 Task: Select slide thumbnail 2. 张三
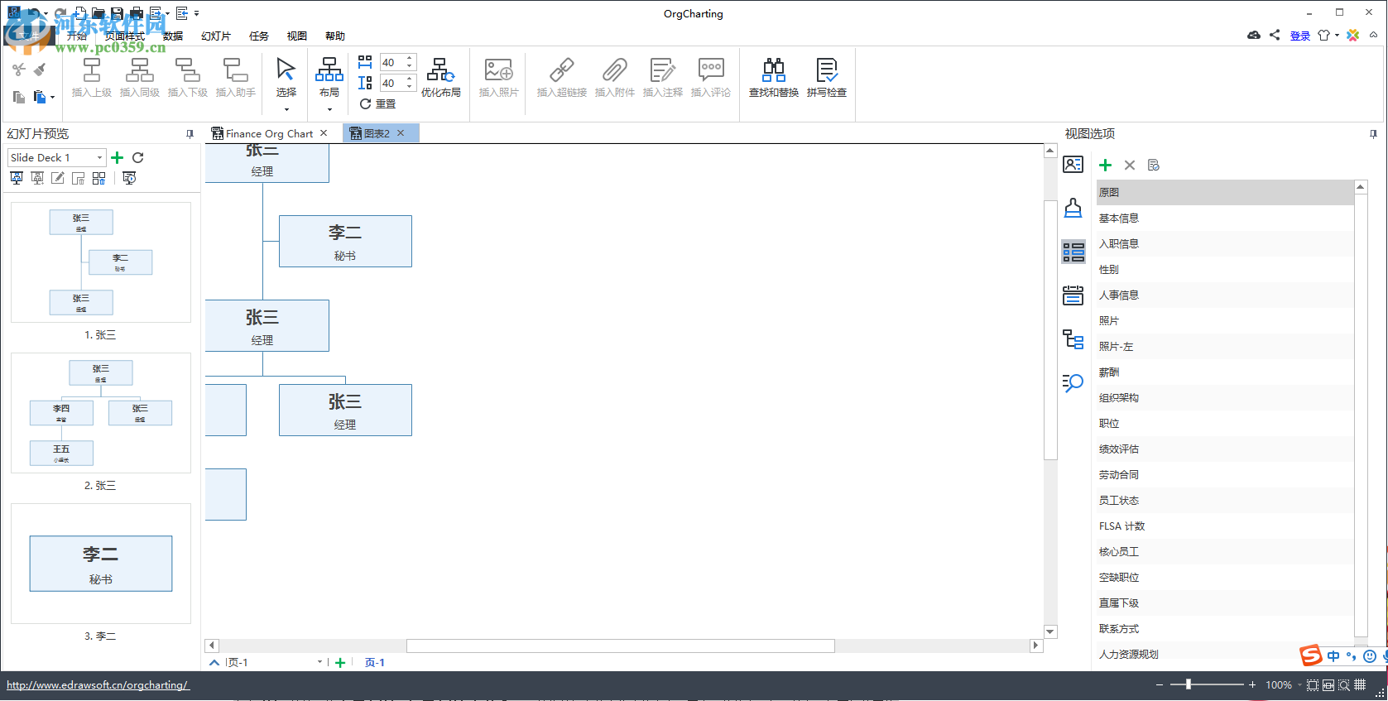click(x=101, y=413)
